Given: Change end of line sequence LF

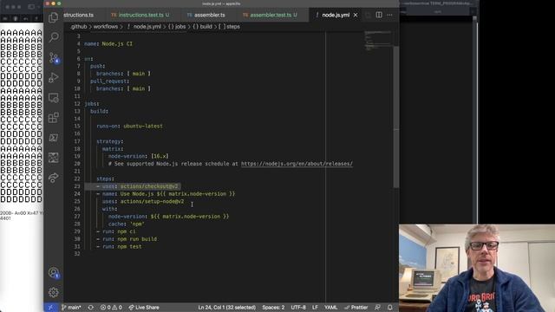Looking at the screenshot, I should coord(315,308).
